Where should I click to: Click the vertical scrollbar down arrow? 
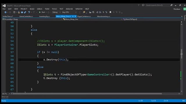tap(181, 91)
